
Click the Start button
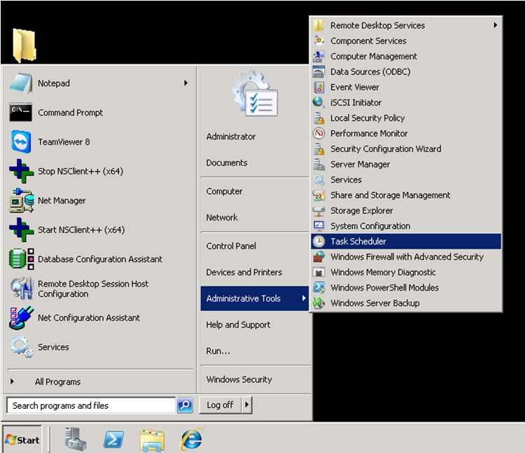click(x=22, y=440)
